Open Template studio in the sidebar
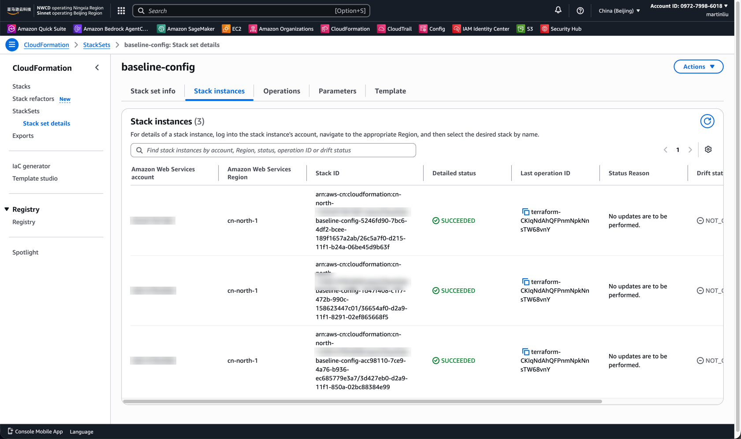 35,178
